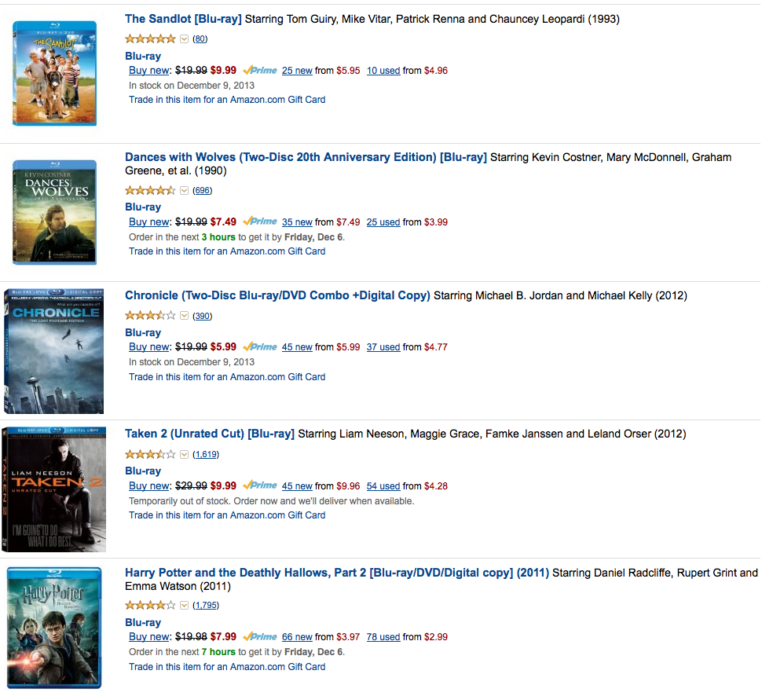This screenshot has width=762, height=696.
Task: Expand the rating dropdown for Harry Potter
Action: (185, 605)
